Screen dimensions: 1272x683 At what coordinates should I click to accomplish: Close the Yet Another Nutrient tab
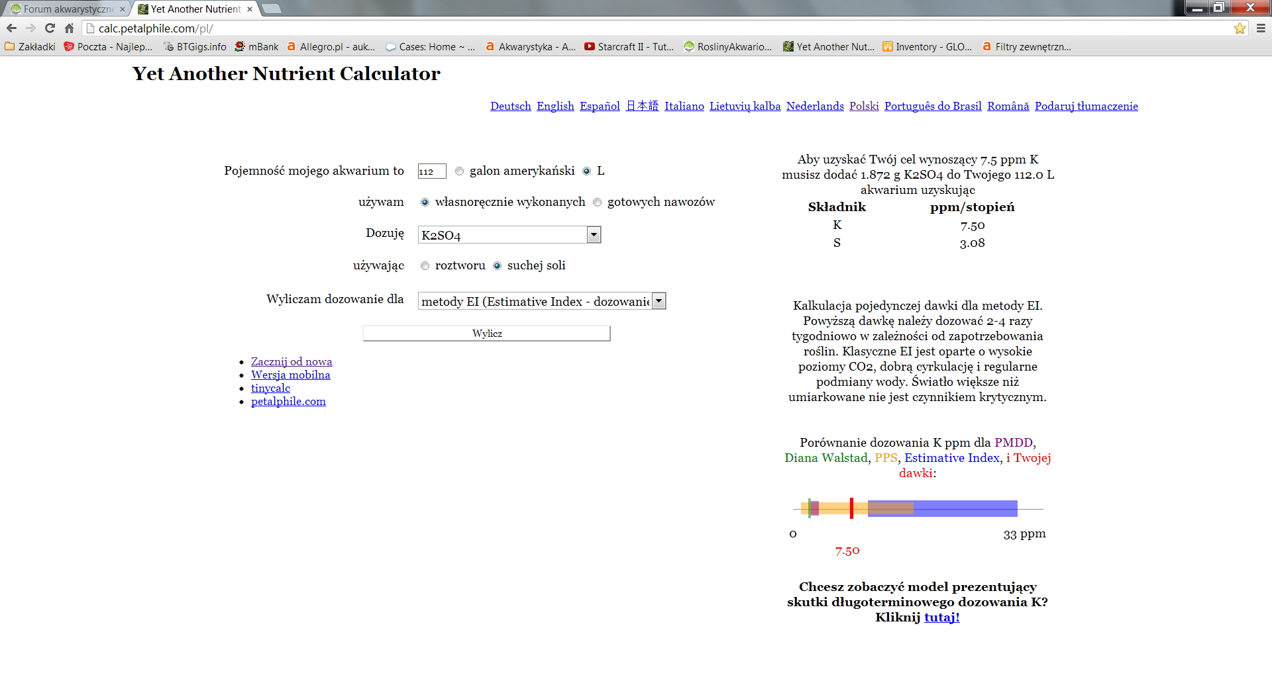click(x=250, y=9)
